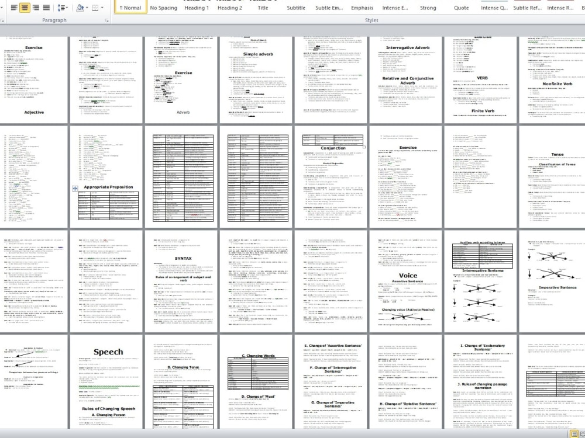Expand the shading color dropdown arrow
Image resolution: width=585 pixels, height=438 pixels.
pos(87,7)
